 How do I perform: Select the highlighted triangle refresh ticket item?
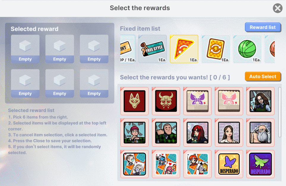[x=184, y=49]
